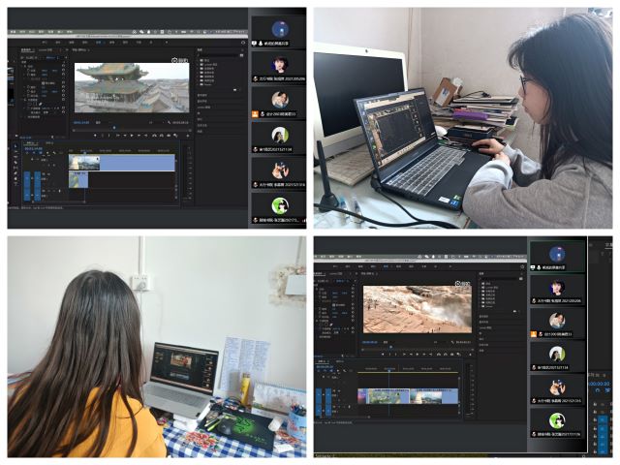
Task: Switch to Lumetri Scopes tab in pagoda window
Action: [46, 50]
